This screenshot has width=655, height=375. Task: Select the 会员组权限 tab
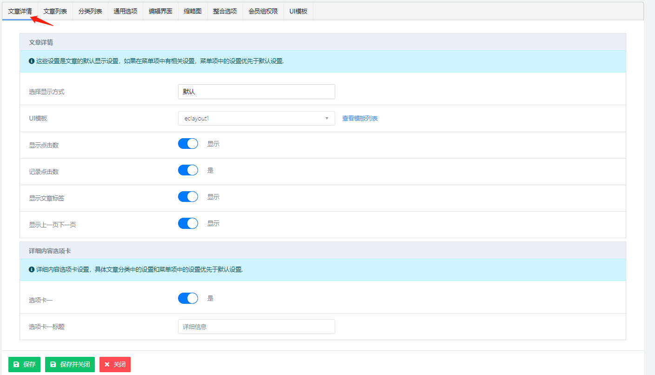pyautogui.click(x=263, y=11)
